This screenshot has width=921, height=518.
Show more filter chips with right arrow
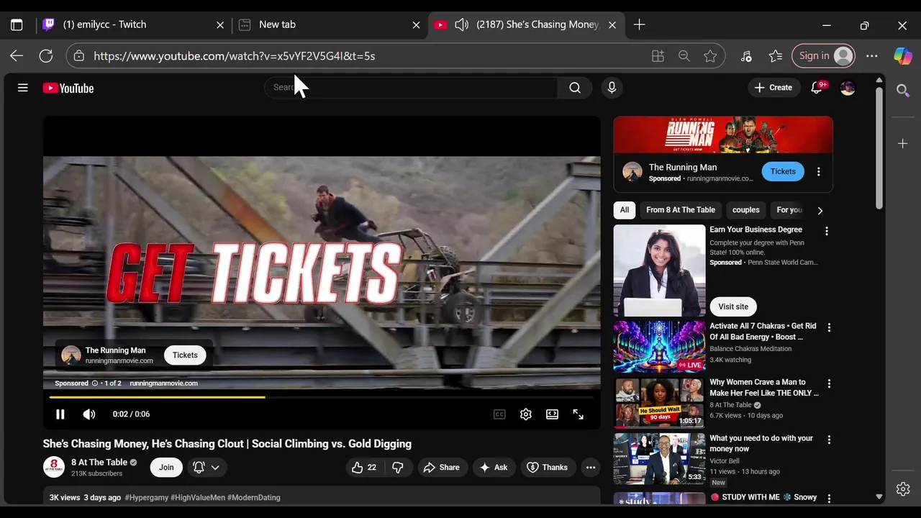pyautogui.click(x=820, y=211)
